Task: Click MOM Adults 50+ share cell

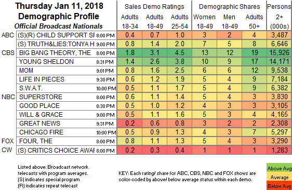Action: (x=254, y=71)
